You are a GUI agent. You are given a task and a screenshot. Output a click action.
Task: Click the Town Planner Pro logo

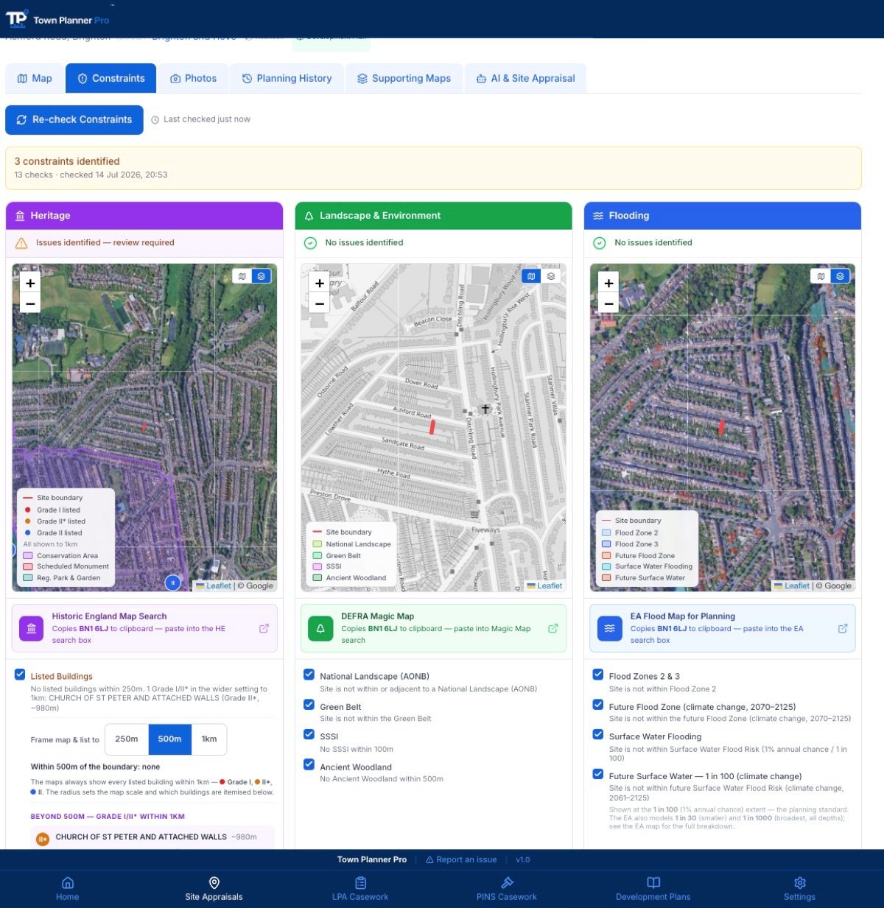coord(57,19)
